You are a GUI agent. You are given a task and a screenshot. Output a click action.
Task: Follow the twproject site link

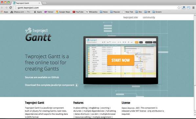130,17
